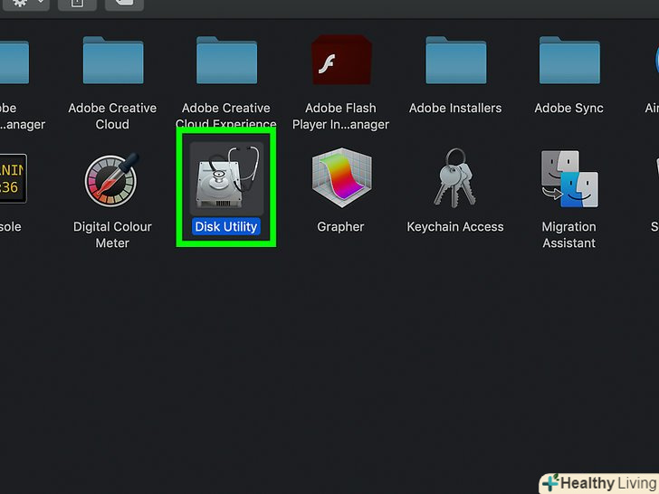Viewport: 659px width, 494px height.
Task: Click the 'Disk Utility' label text
Action: coord(226,227)
